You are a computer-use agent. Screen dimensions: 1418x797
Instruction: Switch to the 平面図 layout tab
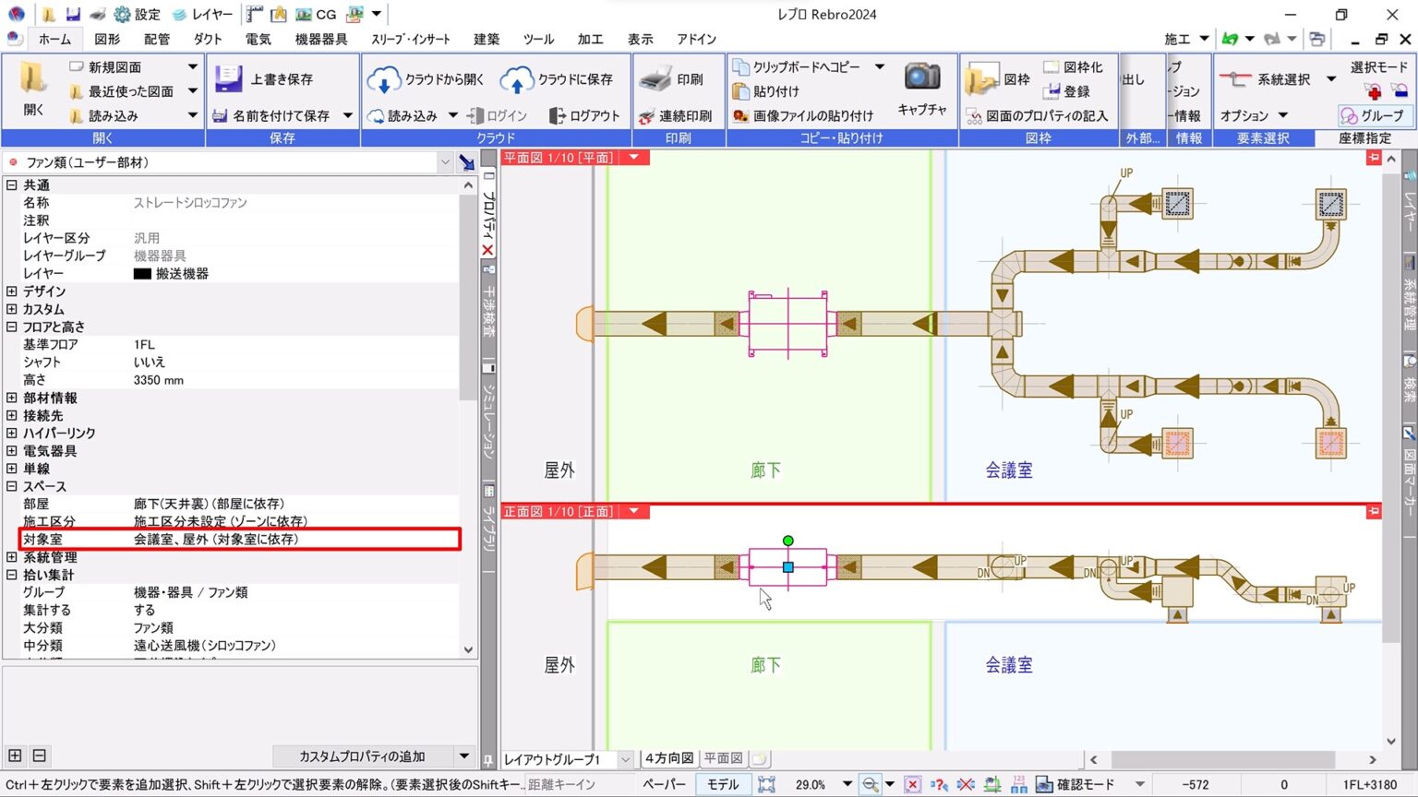[723, 758]
